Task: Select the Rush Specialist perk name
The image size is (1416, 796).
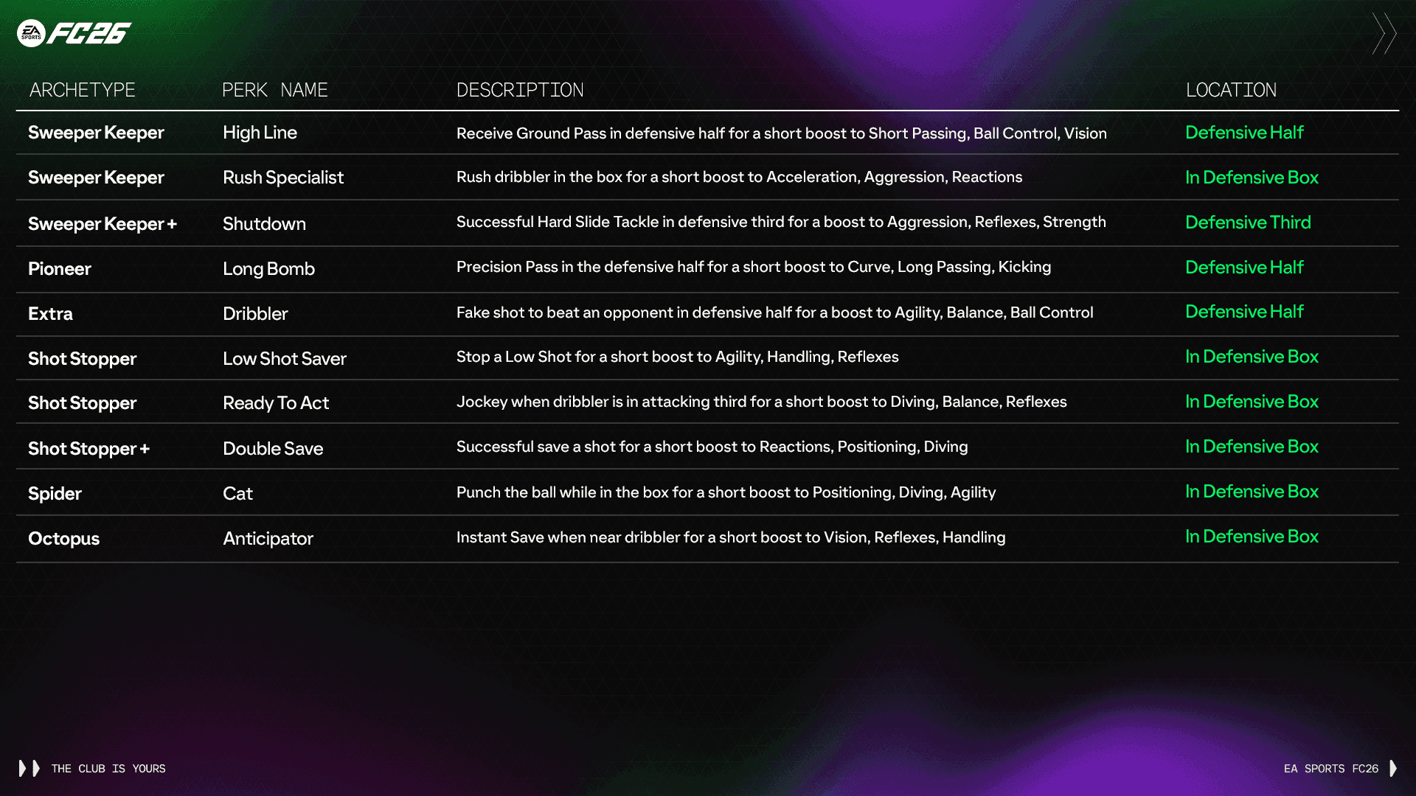Action: [x=283, y=178]
